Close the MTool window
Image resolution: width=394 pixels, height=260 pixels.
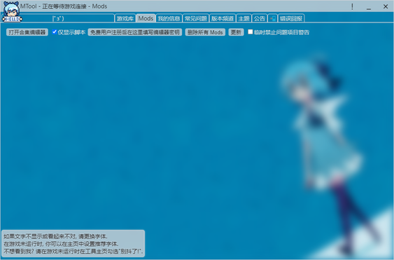(x=386, y=6)
